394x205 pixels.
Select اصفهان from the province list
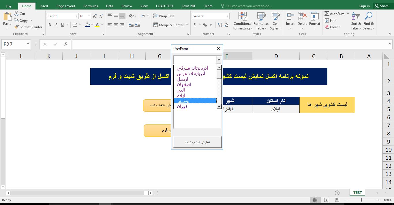click(184, 85)
